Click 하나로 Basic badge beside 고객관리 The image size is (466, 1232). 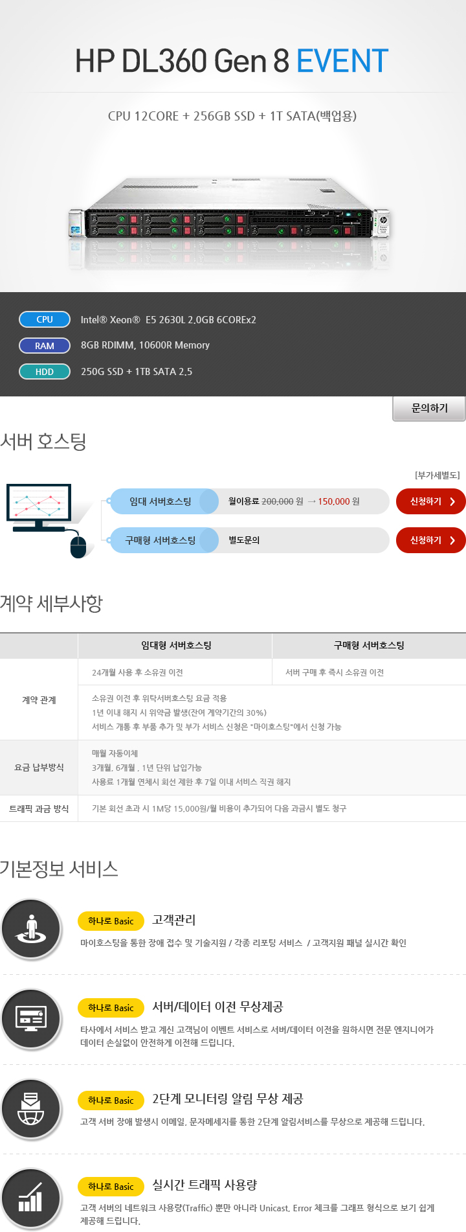point(111,921)
